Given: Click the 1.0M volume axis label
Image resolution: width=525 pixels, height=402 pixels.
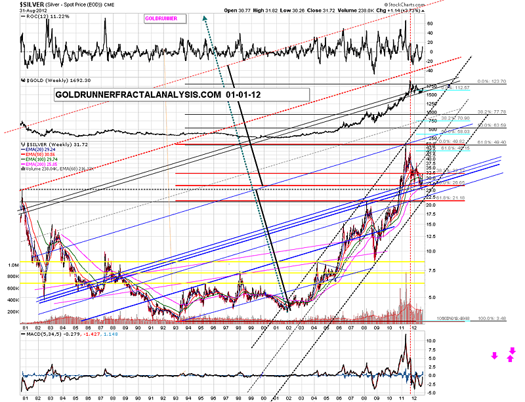Looking at the screenshot, I should [14, 266].
